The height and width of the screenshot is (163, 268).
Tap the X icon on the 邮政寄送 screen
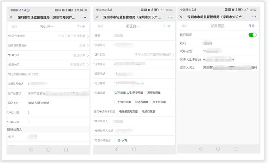(x=181, y=17)
